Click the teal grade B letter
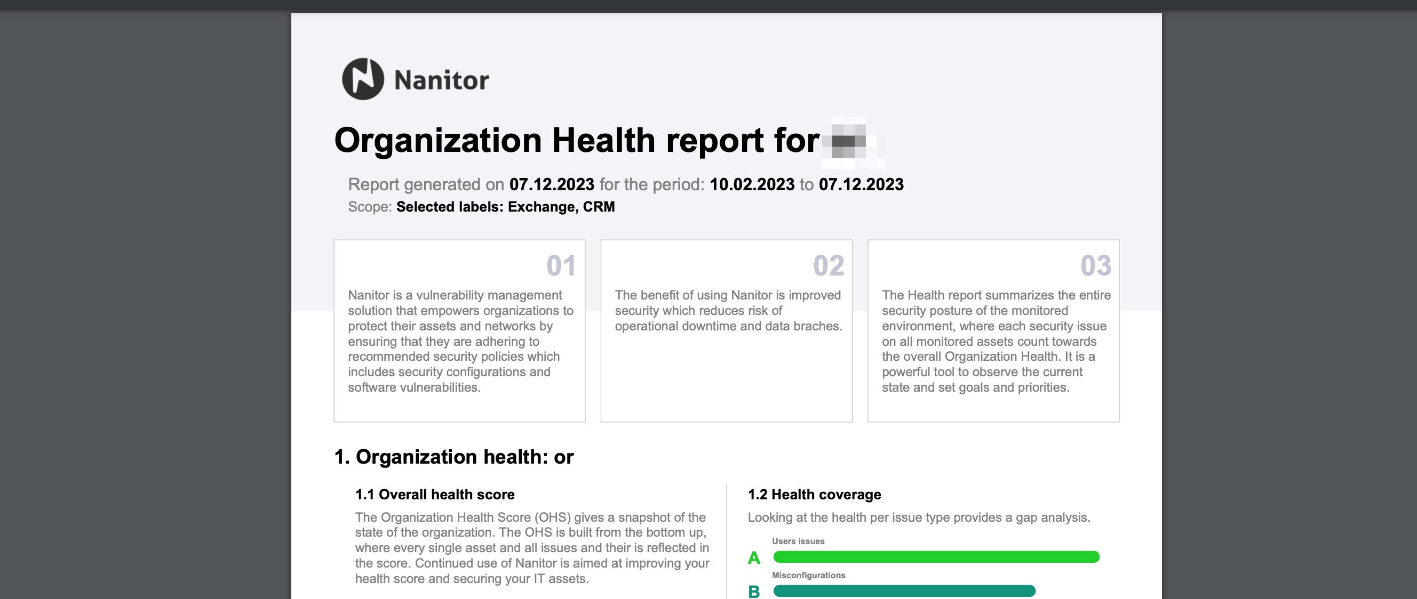Image resolution: width=1417 pixels, height=599 pixels. [x=754, y=592]
